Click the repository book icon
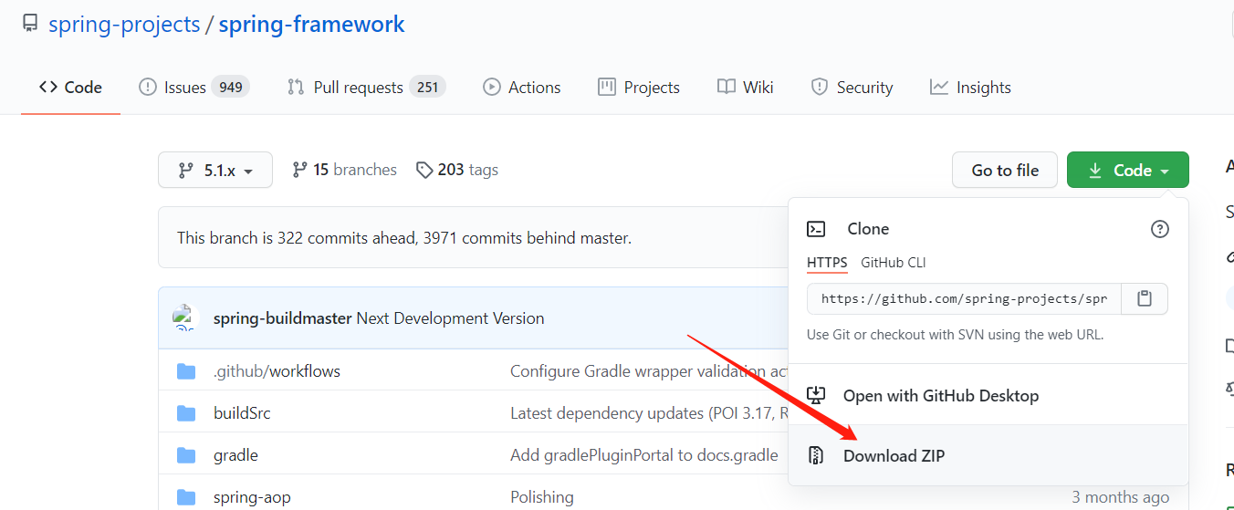This screenshot has height=510, width=1234. point(30,24)
